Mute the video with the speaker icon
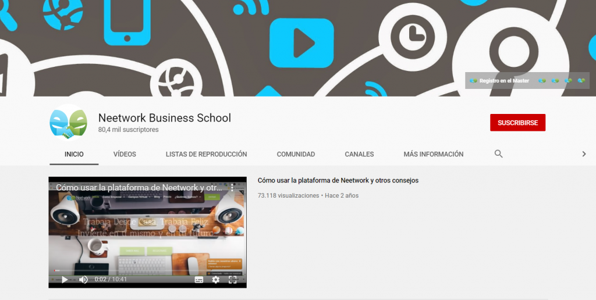The width and height of the screenshot is (596, 300). click(x=83, y=280)
